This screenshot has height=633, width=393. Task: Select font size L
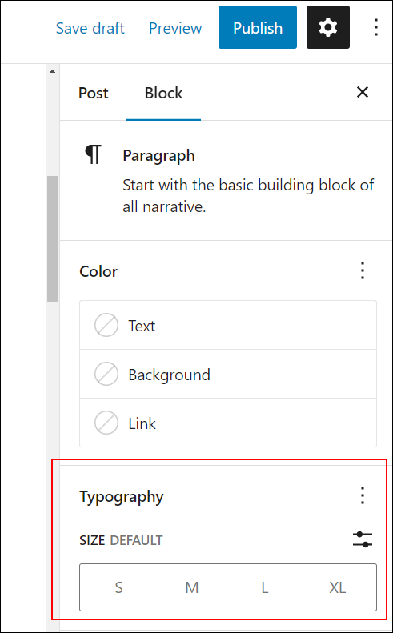(x=265, y=587)
